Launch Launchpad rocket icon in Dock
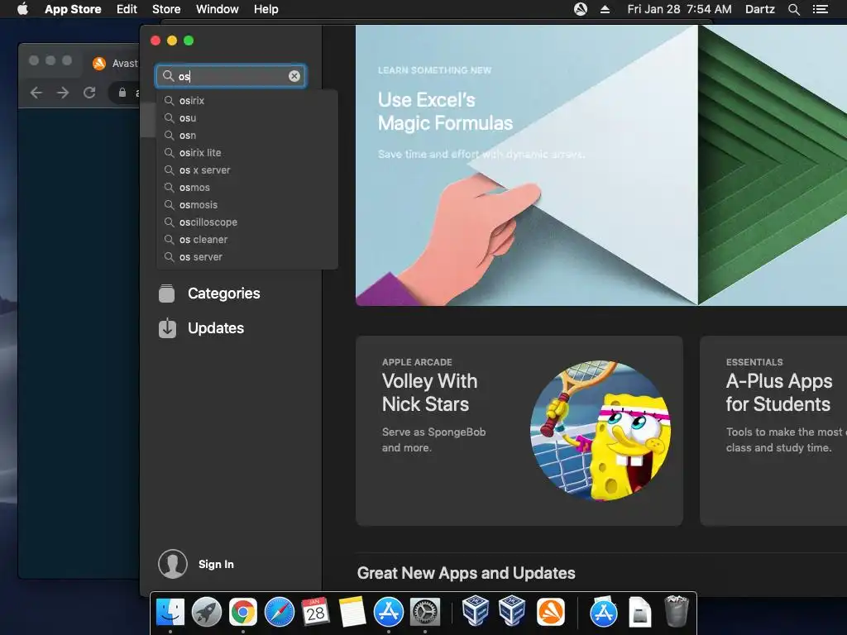 coord(207,612)
